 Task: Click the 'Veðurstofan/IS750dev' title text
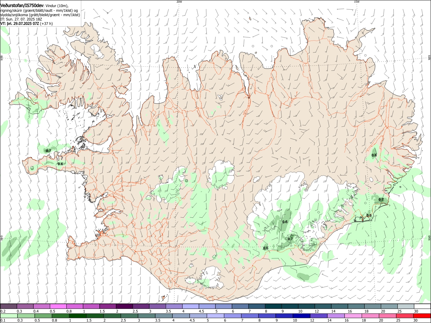point(22,6)
